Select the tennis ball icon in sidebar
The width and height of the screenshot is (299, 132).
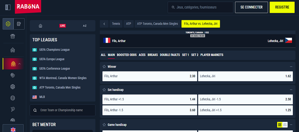point(12,98)
